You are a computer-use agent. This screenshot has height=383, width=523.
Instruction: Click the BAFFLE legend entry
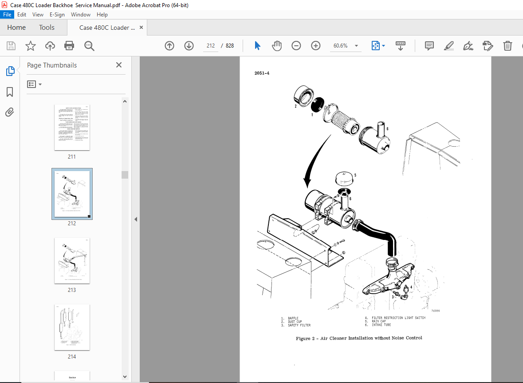pos(290,319)
